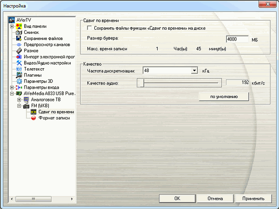Open the Частота дискретизации dropdown

194,71
